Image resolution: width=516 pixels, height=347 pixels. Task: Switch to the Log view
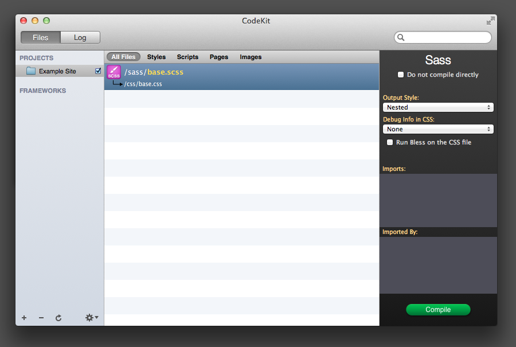80,37
